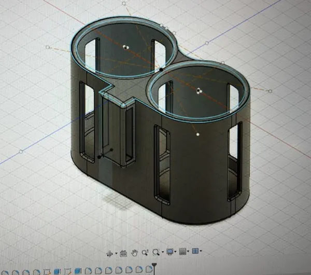Screen dimensions: 311x275
Task: Select the second blue extrude feature in the timeline
Action: pos(78,271)
